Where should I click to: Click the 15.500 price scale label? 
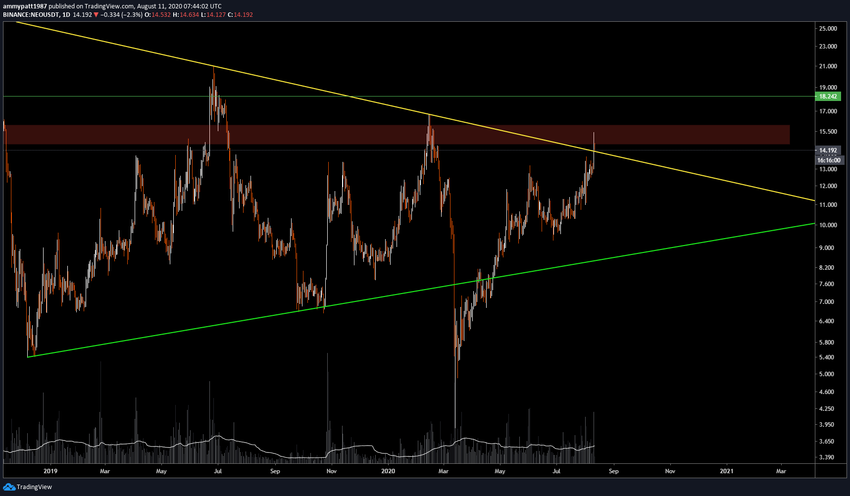click(x=828, y=132)
